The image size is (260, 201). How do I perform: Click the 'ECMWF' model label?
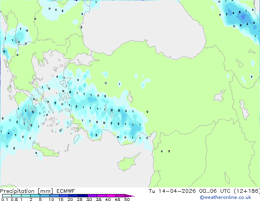pos(66,191)
